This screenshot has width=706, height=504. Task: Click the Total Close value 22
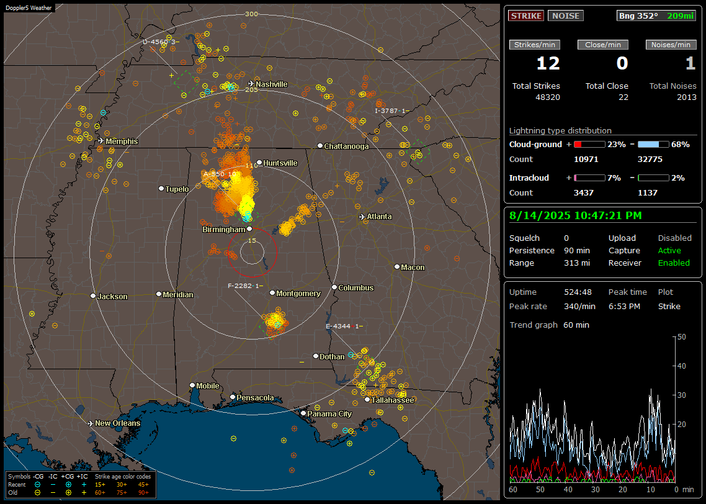(x=623, y=97)
